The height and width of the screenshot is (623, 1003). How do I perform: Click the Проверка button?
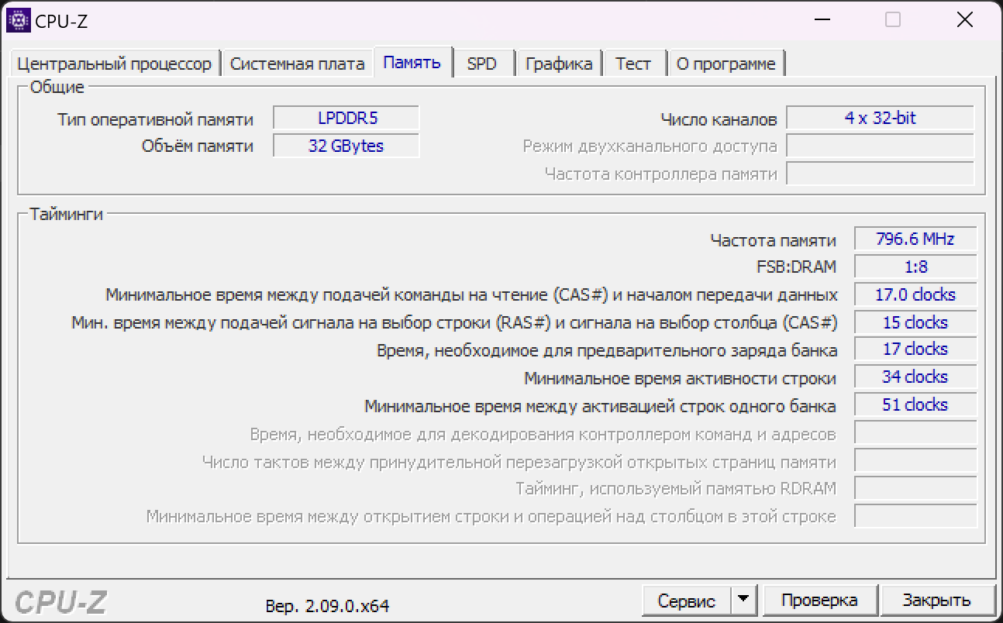tap(819, 600)
